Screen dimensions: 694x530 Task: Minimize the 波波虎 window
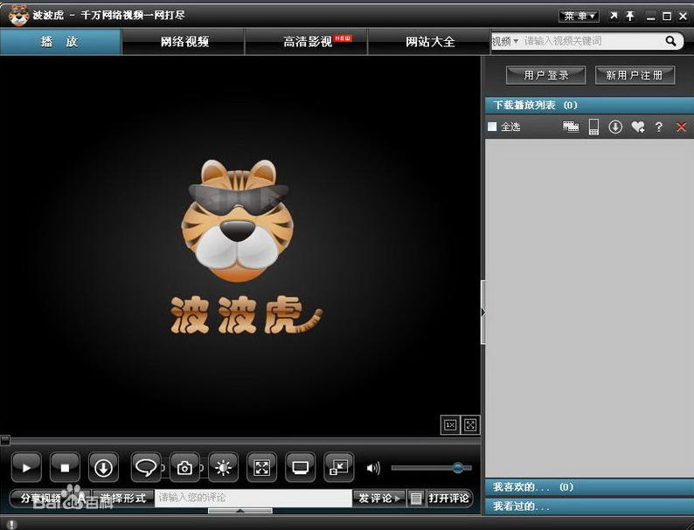650,17
